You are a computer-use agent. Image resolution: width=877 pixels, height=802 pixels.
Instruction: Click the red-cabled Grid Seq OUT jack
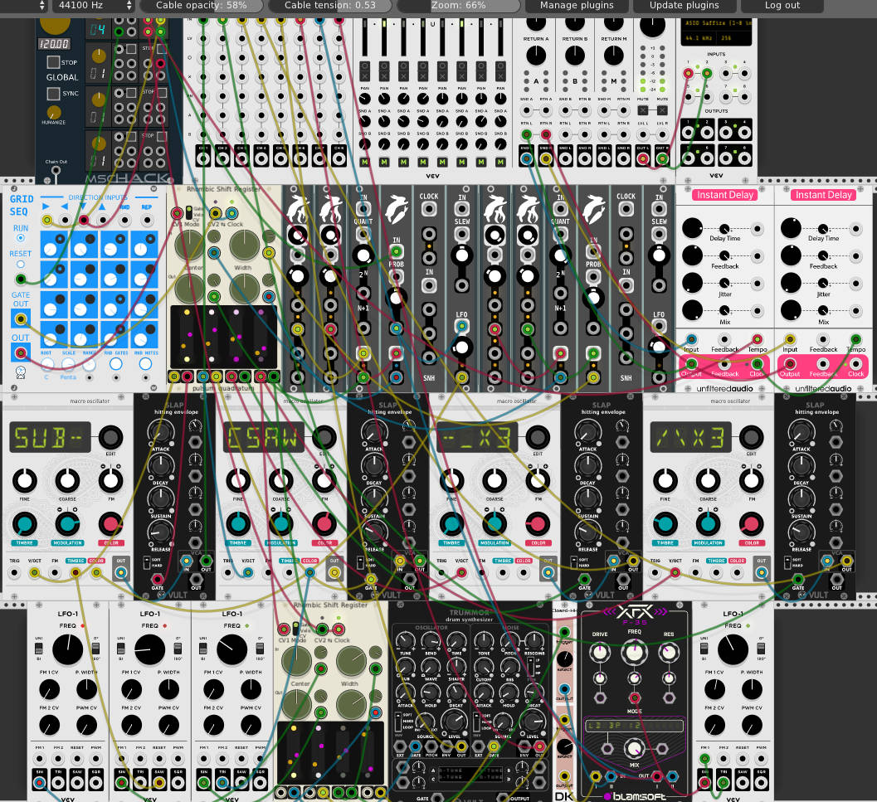coord(21,353)
